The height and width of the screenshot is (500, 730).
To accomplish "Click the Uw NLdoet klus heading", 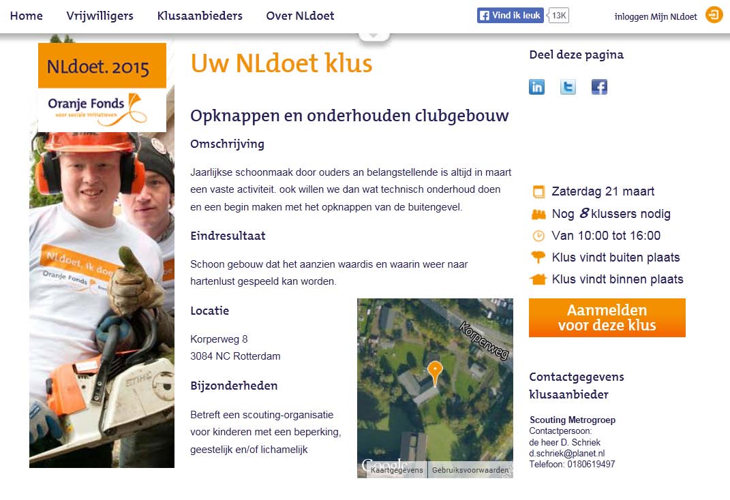I will click(x=282, y=63).
